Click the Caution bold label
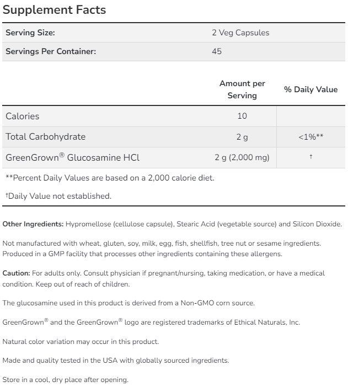The height and width of the screenshot is (392, 348). tap(17, 273)
